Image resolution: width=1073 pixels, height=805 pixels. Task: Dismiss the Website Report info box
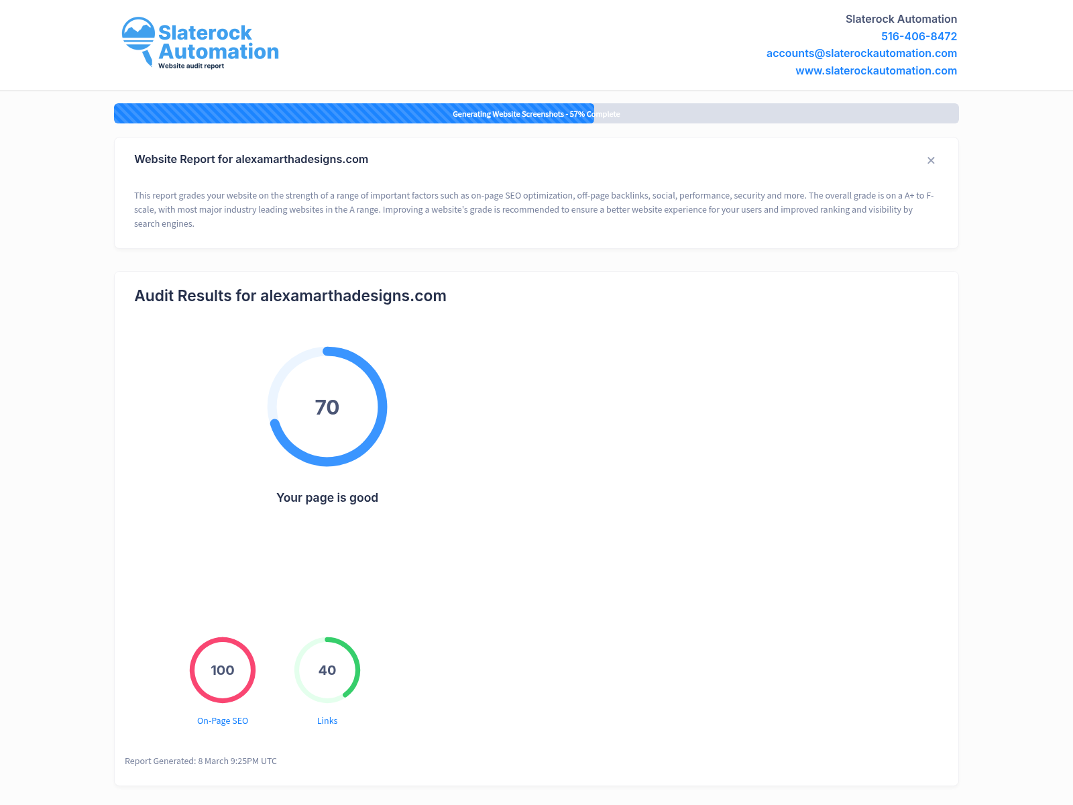click(931, 160)
